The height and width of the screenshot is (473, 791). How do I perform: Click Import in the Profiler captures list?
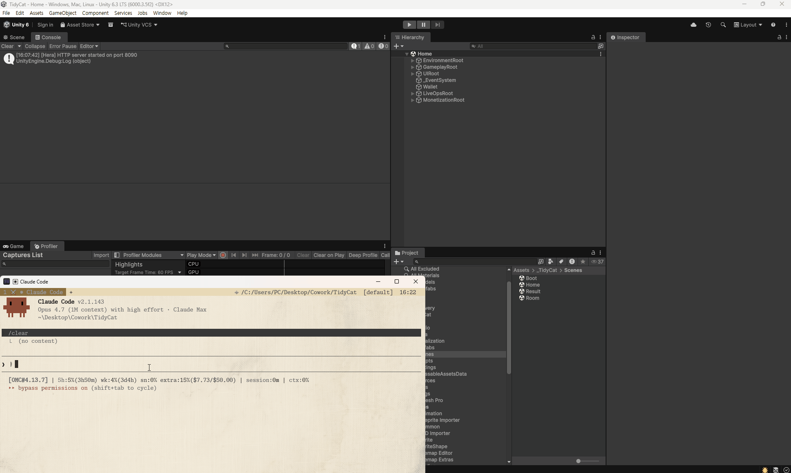pos(101,255)
